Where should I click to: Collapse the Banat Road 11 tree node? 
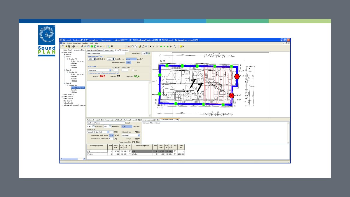[x=62, y=52]
